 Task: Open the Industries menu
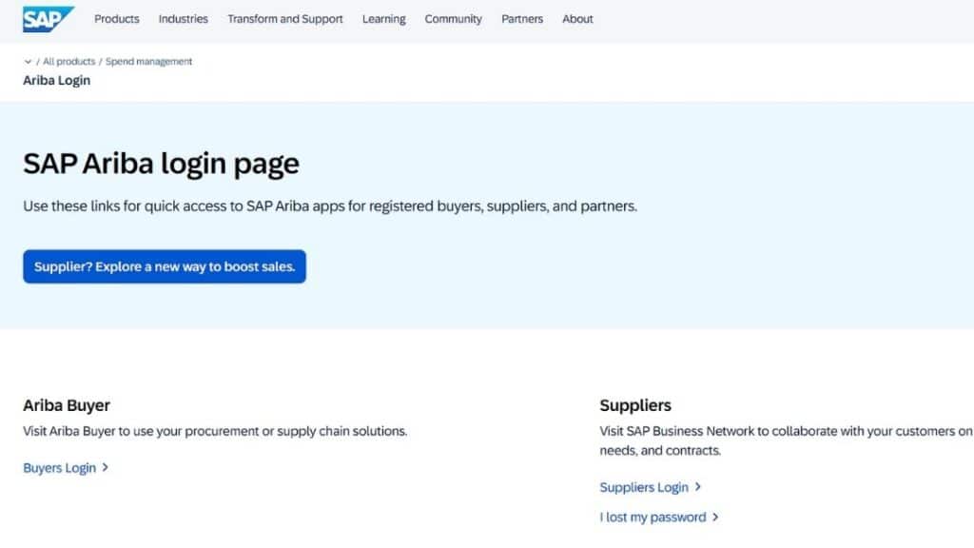coord(184,19)
